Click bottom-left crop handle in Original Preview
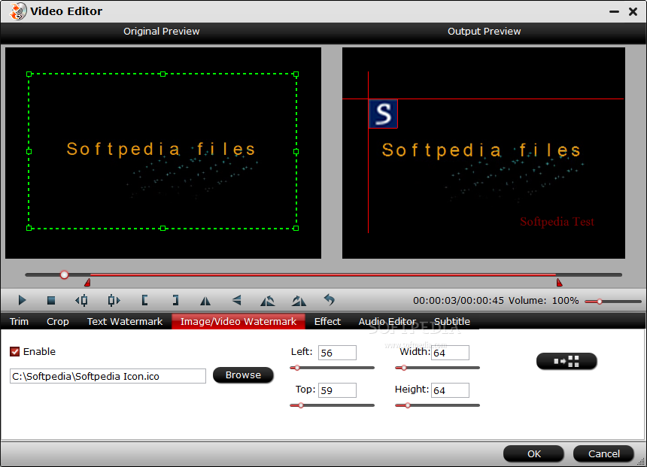This screenshot has height=467, width=647. pyautogui.click(x=29, y=228)
